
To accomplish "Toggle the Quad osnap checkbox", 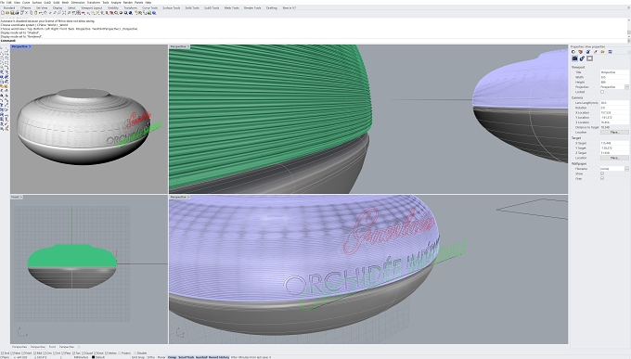I will click(83, 353).
